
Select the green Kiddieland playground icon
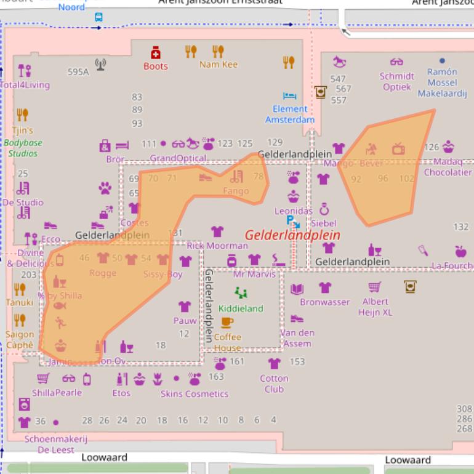click(x=241, y=293)
